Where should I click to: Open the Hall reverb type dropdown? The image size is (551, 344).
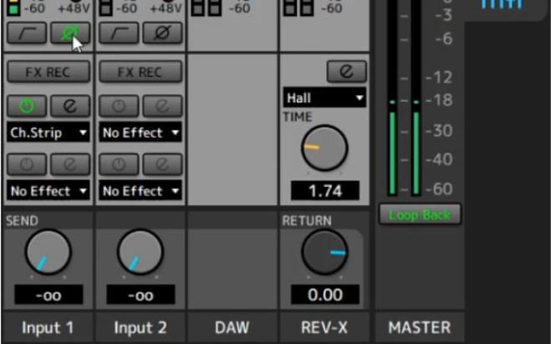(324, 97)
